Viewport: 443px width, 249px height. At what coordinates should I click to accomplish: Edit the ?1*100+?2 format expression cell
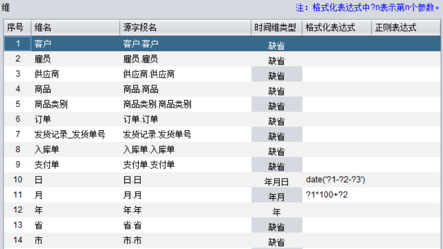click(x=336, y=195)
